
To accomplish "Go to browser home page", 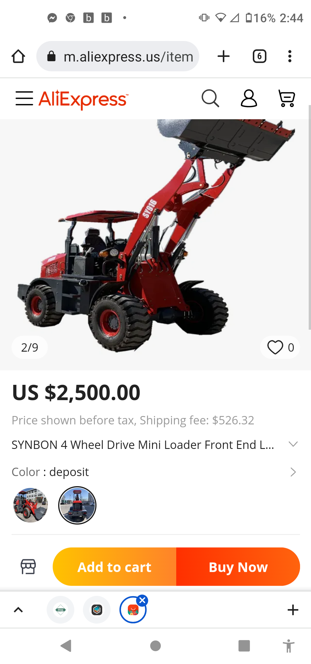I will [18, 56].
